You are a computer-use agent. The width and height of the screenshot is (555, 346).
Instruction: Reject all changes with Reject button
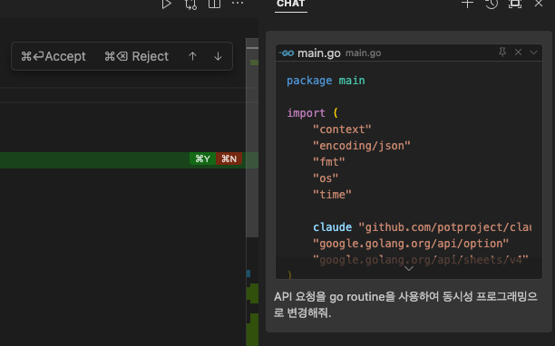click(136, 56)
